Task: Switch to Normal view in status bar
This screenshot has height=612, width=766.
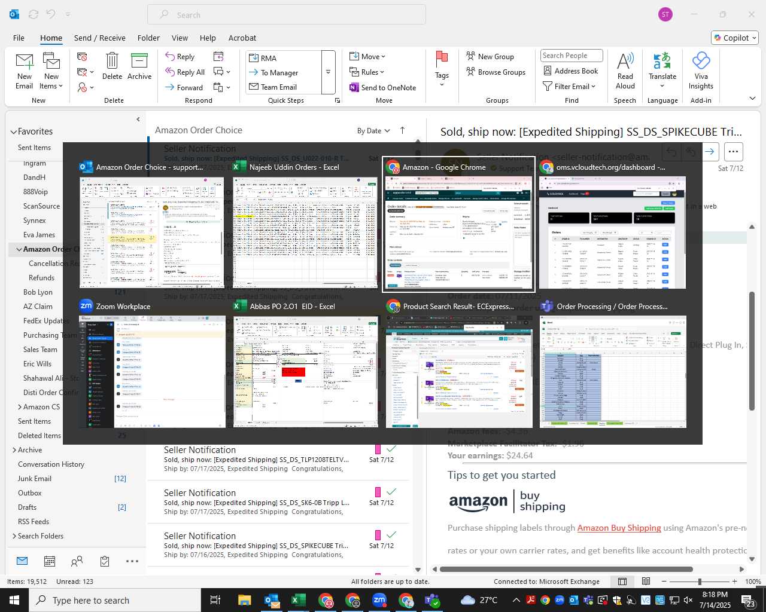Action: (622, 582)
